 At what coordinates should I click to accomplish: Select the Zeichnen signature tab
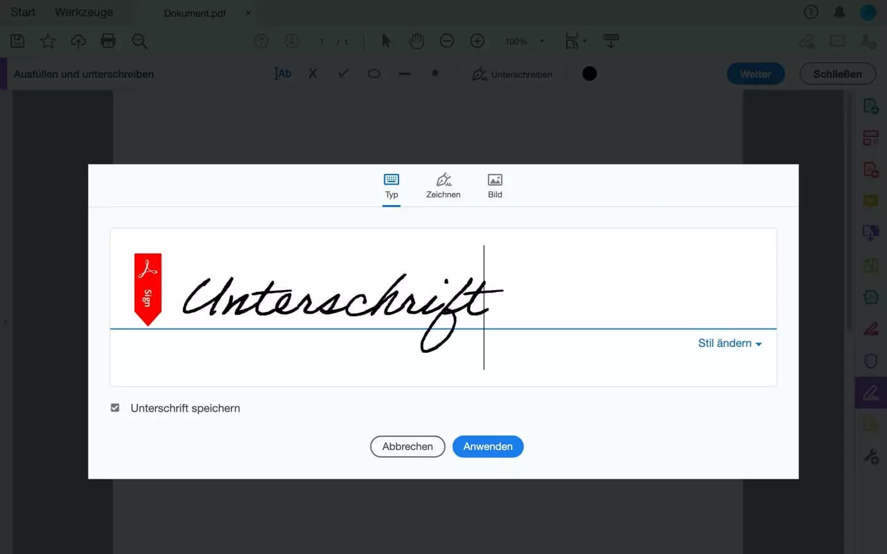point(443,186)
